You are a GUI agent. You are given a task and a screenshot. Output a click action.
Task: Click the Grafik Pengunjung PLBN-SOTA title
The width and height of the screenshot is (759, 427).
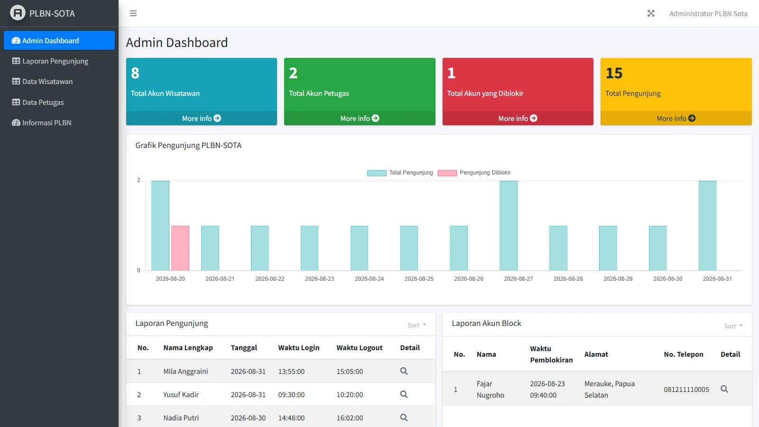[188, 145]
